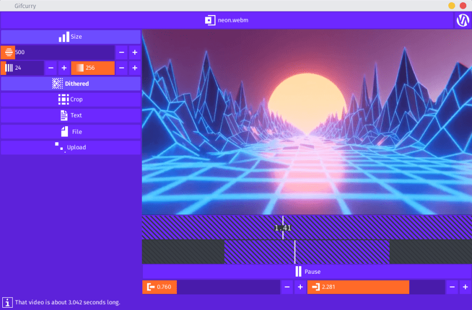Click the Upload dots icon

point(59,147)
